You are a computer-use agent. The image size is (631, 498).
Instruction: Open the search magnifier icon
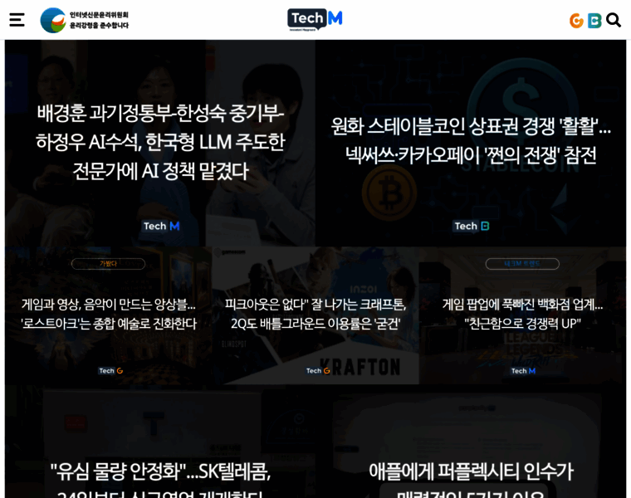click(614, 20)
